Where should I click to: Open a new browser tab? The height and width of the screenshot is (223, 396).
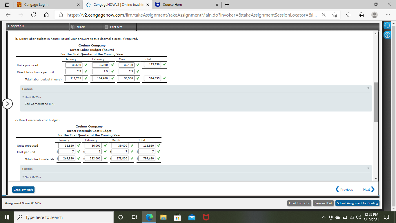tap(227, 5)
